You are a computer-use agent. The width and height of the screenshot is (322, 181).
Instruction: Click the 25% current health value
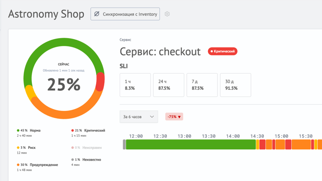pyautogui.click(x=64, y=84)
